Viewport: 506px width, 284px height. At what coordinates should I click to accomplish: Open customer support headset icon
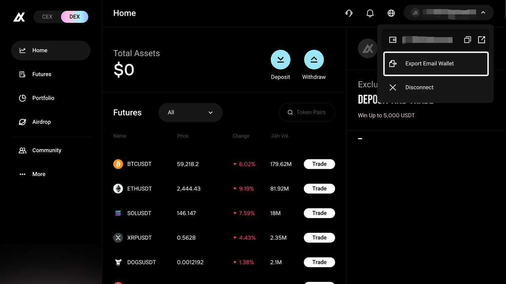coord(349,13)
